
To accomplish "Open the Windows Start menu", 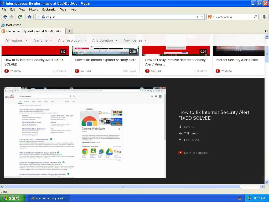I will click(12, 198).
